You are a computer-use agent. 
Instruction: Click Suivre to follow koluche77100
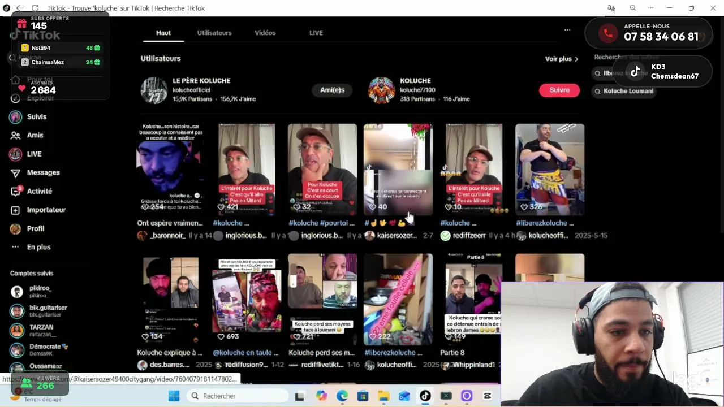click(x=559, y=90)
